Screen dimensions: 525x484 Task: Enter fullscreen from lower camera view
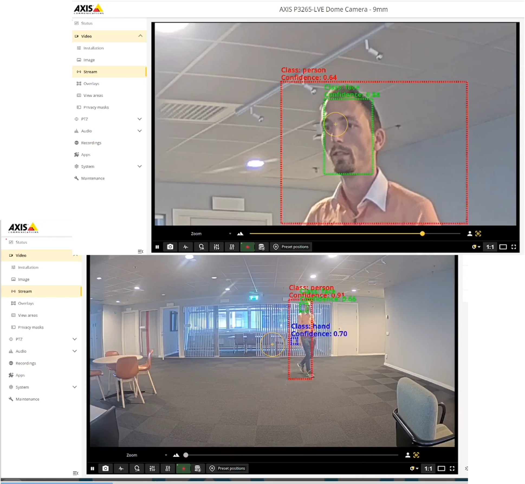(452, 469)
